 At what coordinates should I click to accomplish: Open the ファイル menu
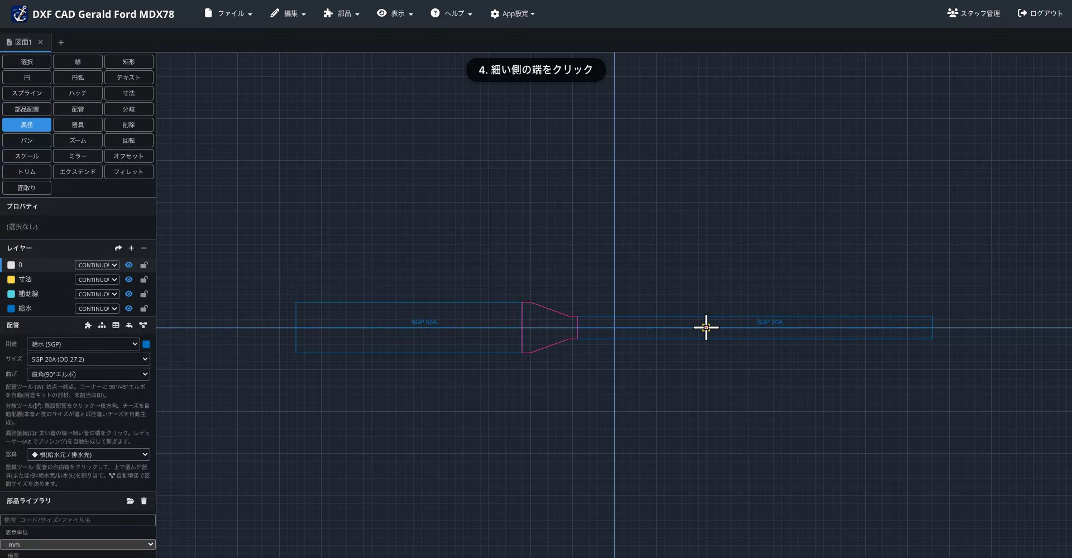228,13
